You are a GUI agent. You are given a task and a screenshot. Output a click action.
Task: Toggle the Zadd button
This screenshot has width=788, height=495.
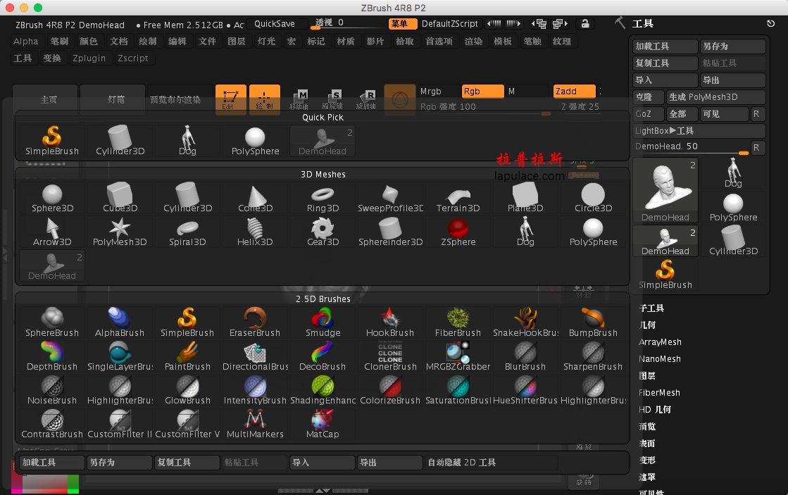coord(575,91)
